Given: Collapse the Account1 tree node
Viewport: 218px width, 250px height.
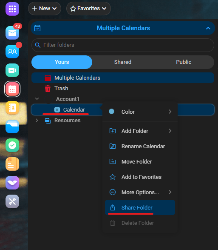Looking at the screenshot, I should tap(37, 99).
